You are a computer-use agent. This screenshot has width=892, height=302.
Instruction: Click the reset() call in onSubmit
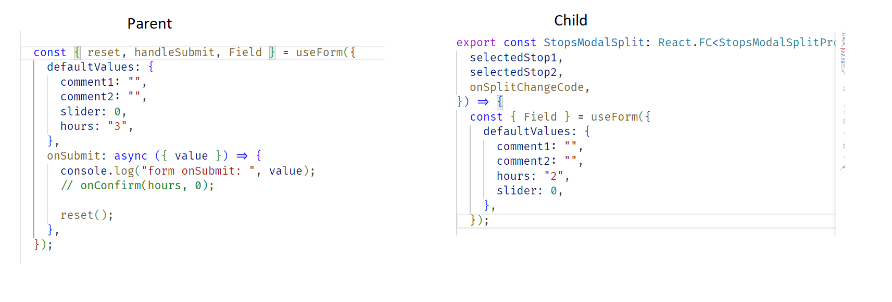coord(86,215)
